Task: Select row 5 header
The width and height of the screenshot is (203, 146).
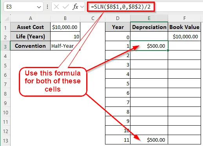Action: 5,65
